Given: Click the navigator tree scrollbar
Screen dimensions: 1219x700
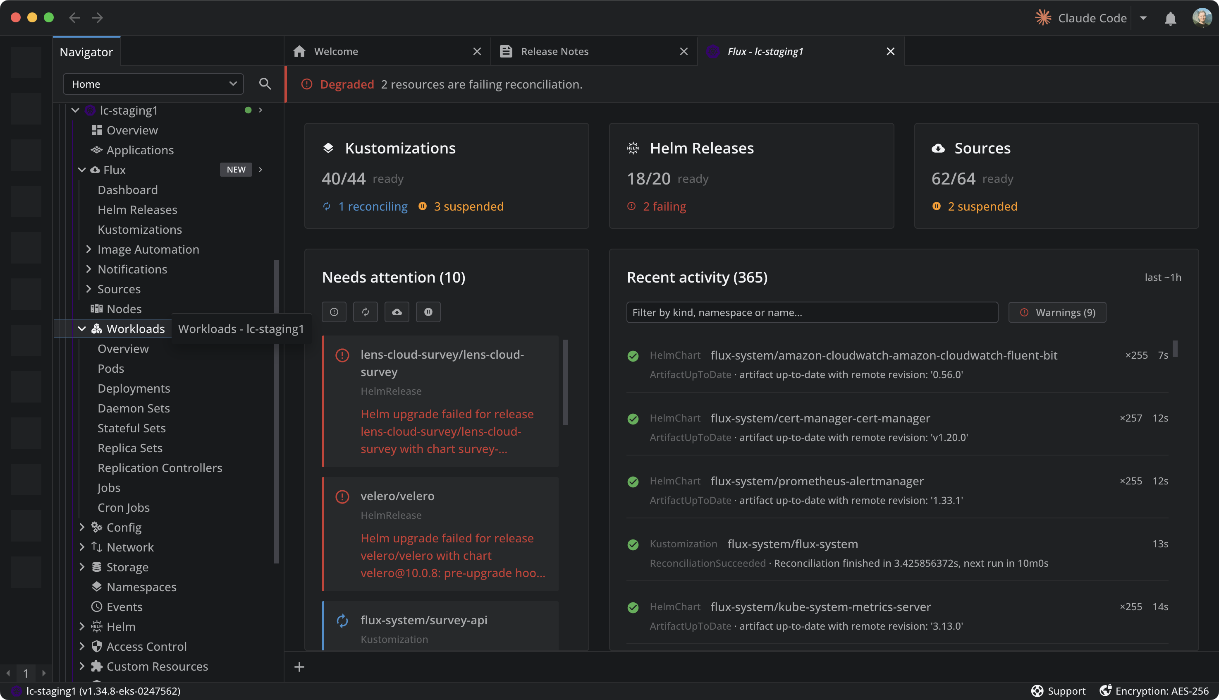Looking at the screenshot, I should click(276, 412).
